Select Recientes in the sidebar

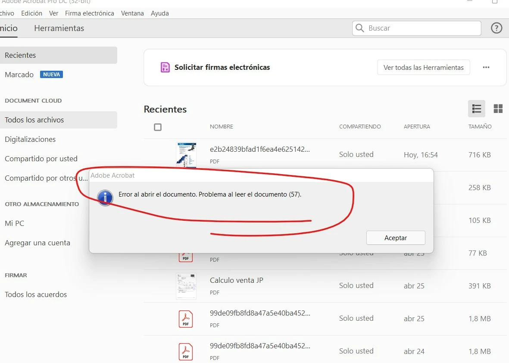tap(59, 55)
